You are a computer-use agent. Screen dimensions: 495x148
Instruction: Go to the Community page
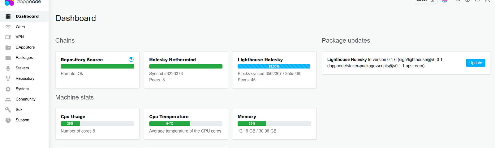[24, 99]
